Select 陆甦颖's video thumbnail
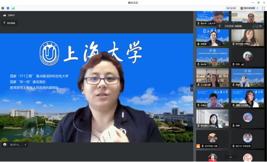This screenshot has height=162, width=267. click(x=213, y=37)
